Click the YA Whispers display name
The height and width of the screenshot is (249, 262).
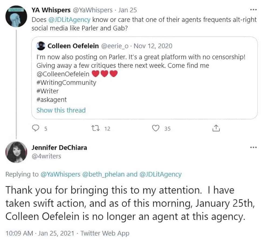pyautogui.click(x=51, y=10)
